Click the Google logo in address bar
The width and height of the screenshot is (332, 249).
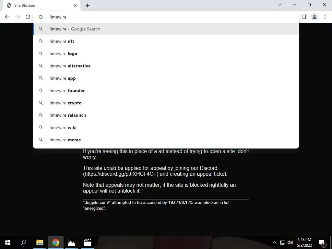(41, 17)
